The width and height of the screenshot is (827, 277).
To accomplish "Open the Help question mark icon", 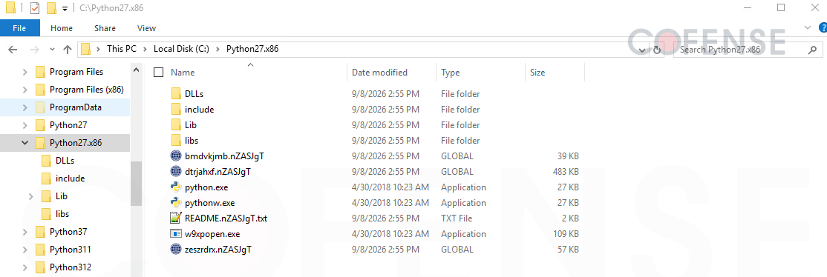I will coord(823,27).
